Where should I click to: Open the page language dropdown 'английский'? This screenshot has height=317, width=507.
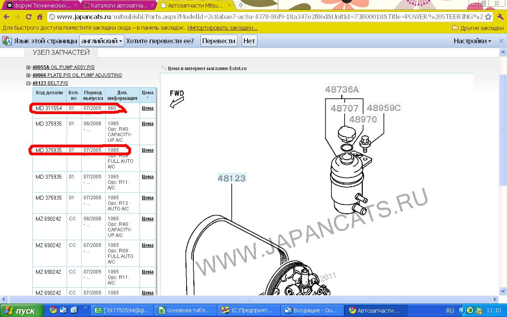coord(102,41)
